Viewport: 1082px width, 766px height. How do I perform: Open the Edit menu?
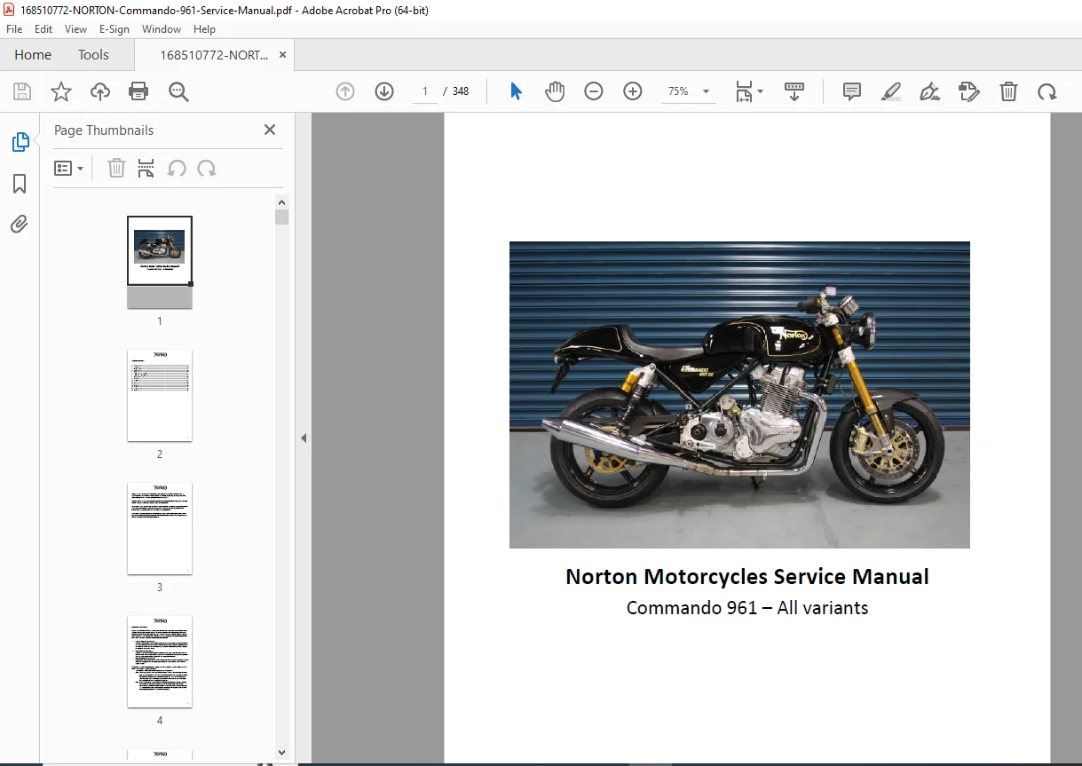(43, 28)
